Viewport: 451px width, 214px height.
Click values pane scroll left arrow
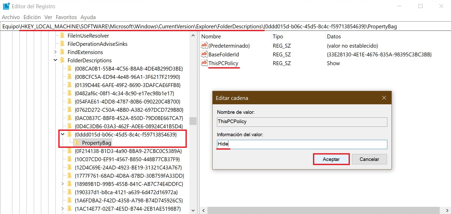pos(204,210)
